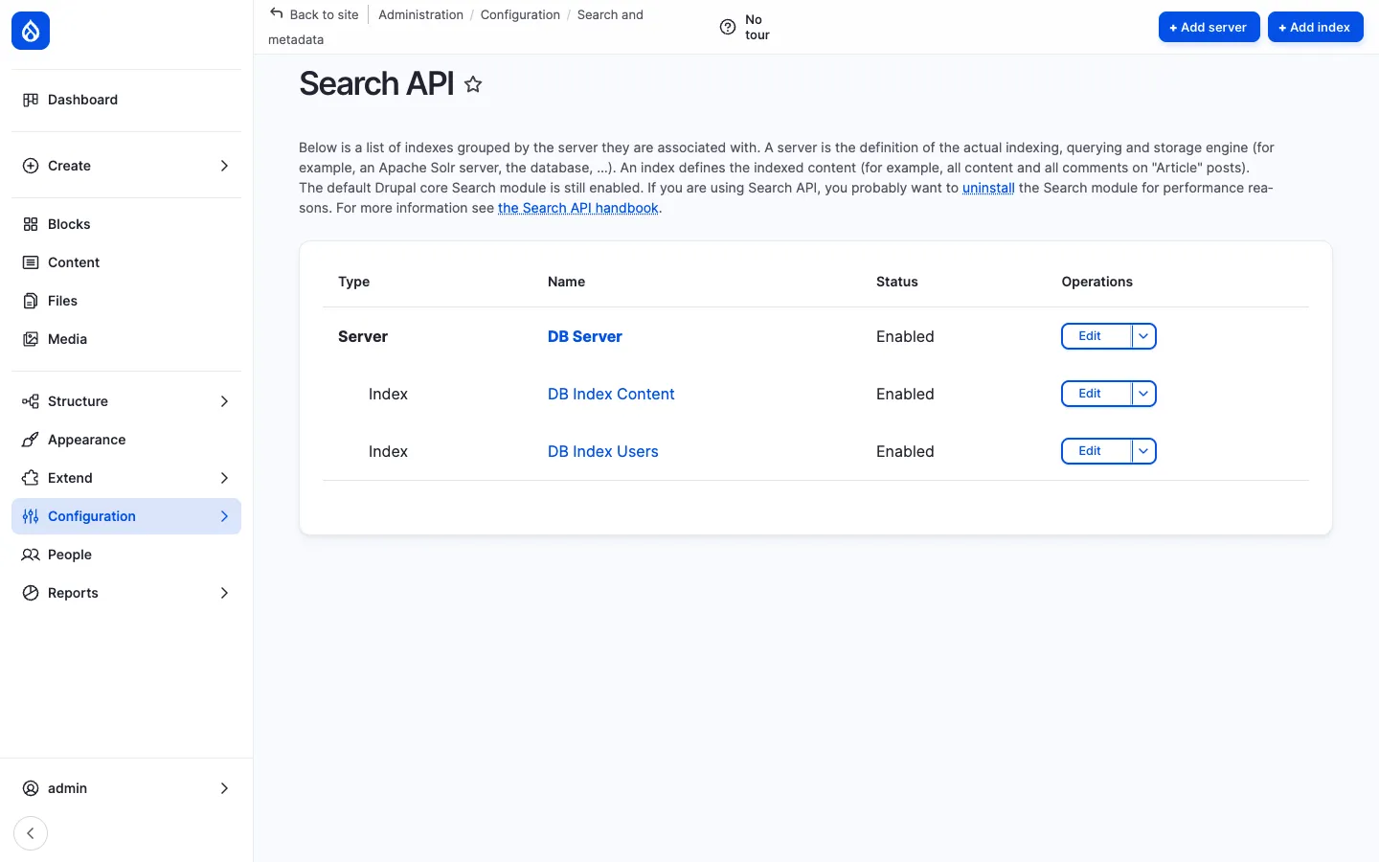Click the No tour label
1379x862 pixels.
pyautogui.click(x=757, y=27)
